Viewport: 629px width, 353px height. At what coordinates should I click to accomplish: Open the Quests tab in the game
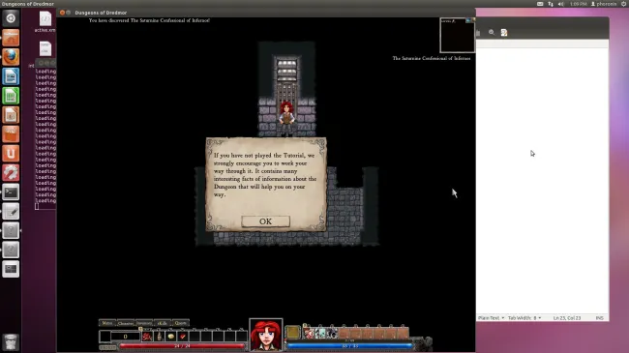pyautogui.click(x=181, y=323)
